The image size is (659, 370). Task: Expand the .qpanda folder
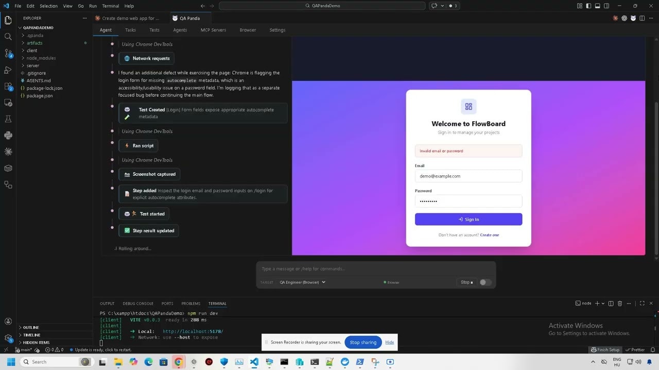pyautogui.click(x=35, y=35)
